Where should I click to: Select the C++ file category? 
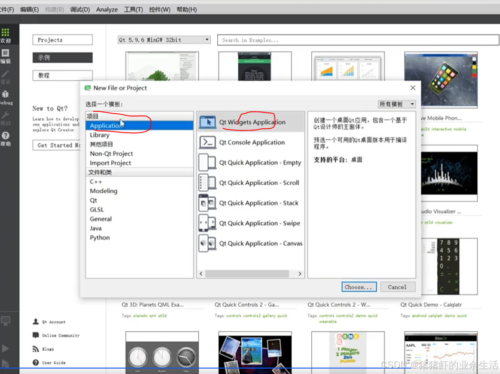[x=140, y=182]
